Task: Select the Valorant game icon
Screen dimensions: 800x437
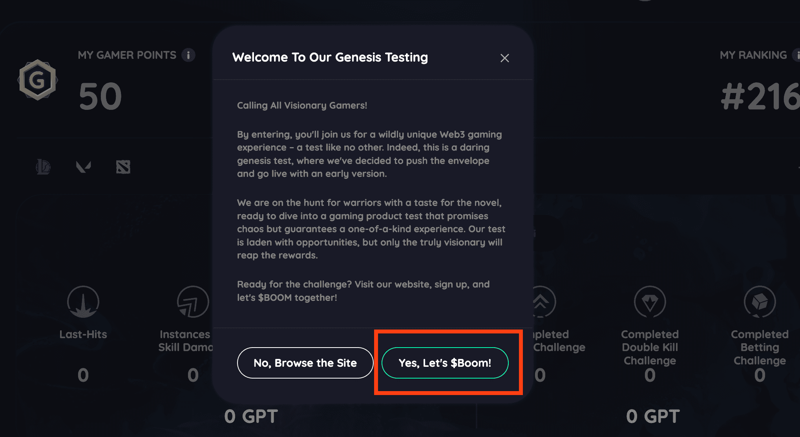Action: pyautogui.click(x=83, y=167)
